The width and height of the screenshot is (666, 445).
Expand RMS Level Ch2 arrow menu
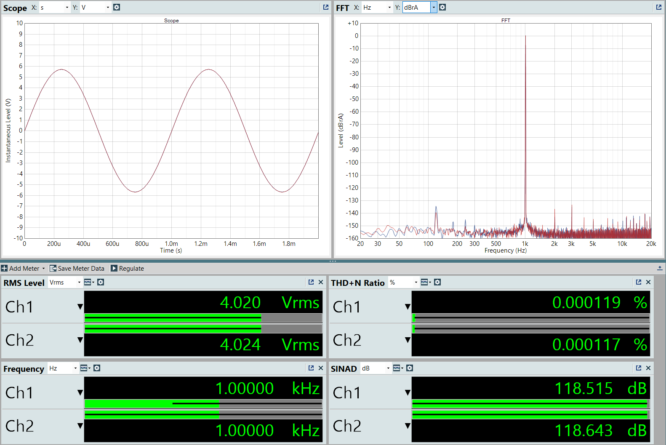pyautogui.click(x=80, y=340)
